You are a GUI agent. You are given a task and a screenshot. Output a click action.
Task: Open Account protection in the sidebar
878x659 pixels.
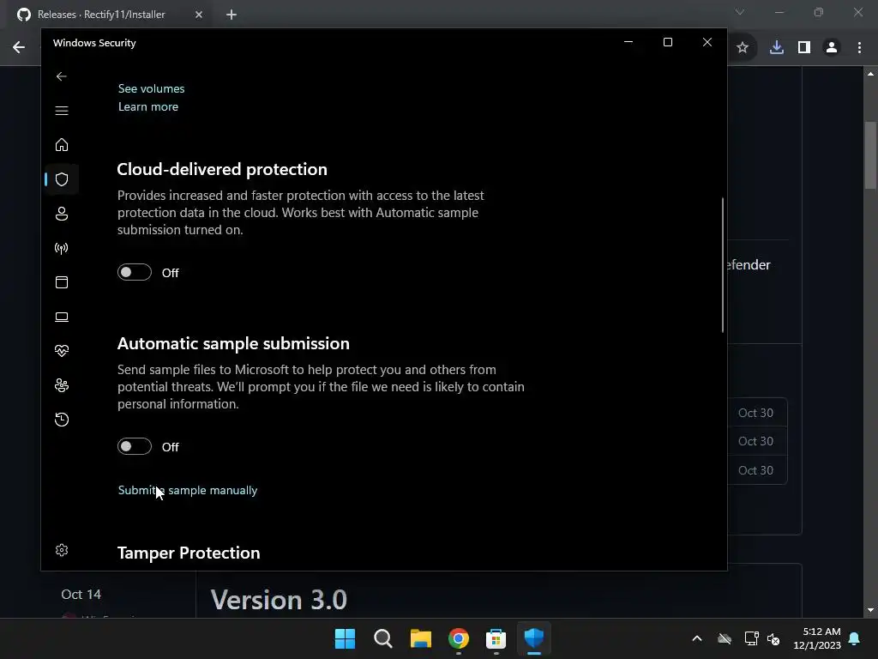tap(62, 214)
